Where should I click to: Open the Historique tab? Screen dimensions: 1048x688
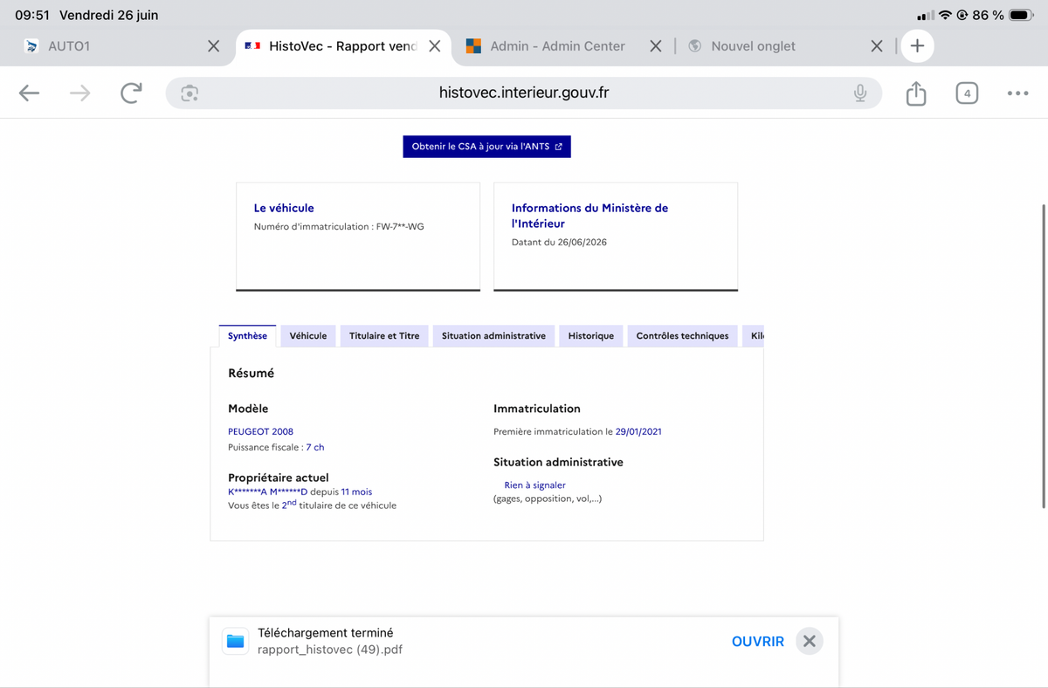tap(591, 336)
